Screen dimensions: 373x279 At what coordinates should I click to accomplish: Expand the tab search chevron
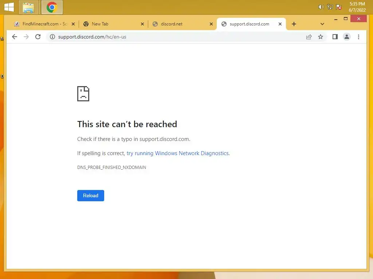click(x=322, y=24)
